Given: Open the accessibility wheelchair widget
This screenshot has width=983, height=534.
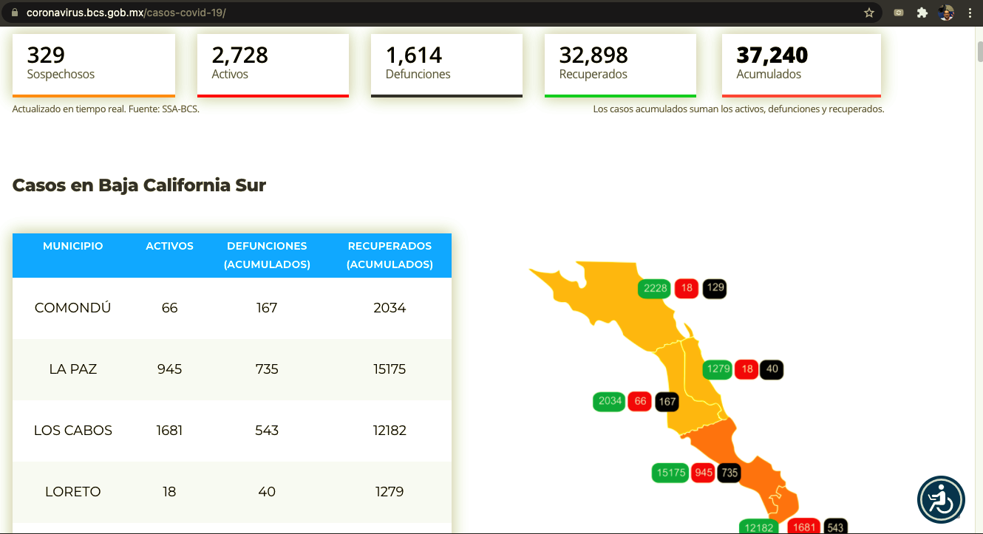Looking at the screenshot, I should 941,500.
